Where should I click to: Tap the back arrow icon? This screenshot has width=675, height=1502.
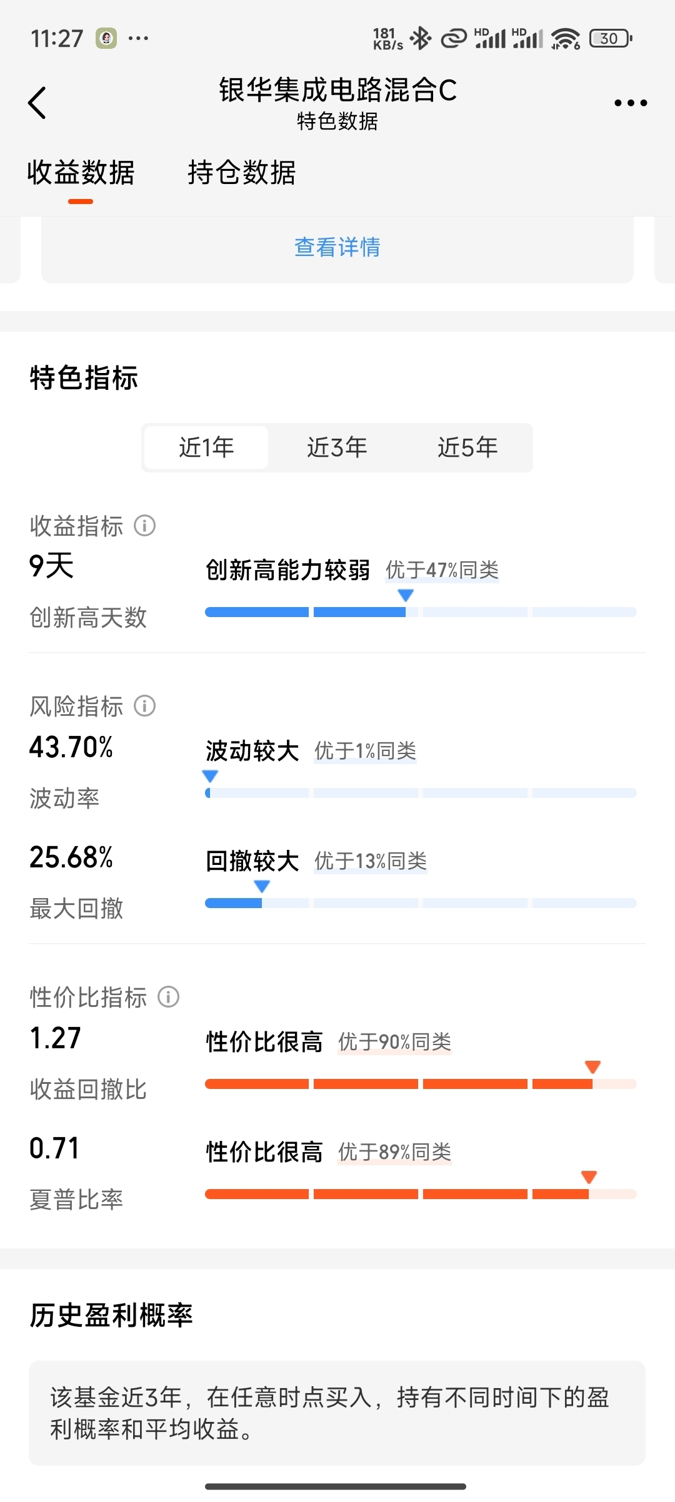[x=37, y=103]
